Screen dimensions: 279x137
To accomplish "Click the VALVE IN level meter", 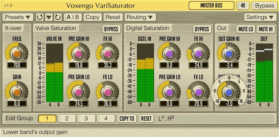I will pyautogui.click(x=54, y=73).
